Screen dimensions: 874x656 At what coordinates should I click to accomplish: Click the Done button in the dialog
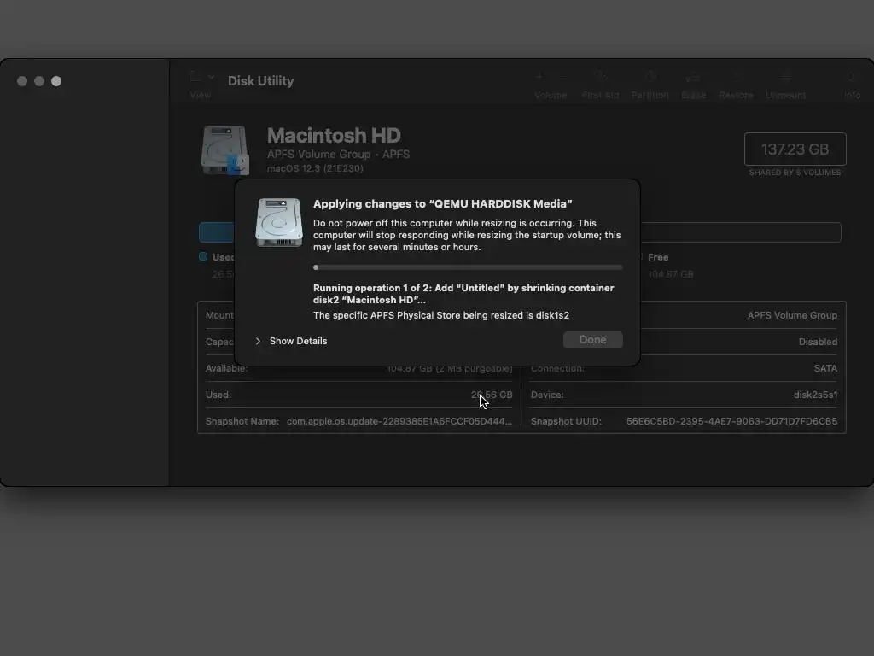click(592, 340)
